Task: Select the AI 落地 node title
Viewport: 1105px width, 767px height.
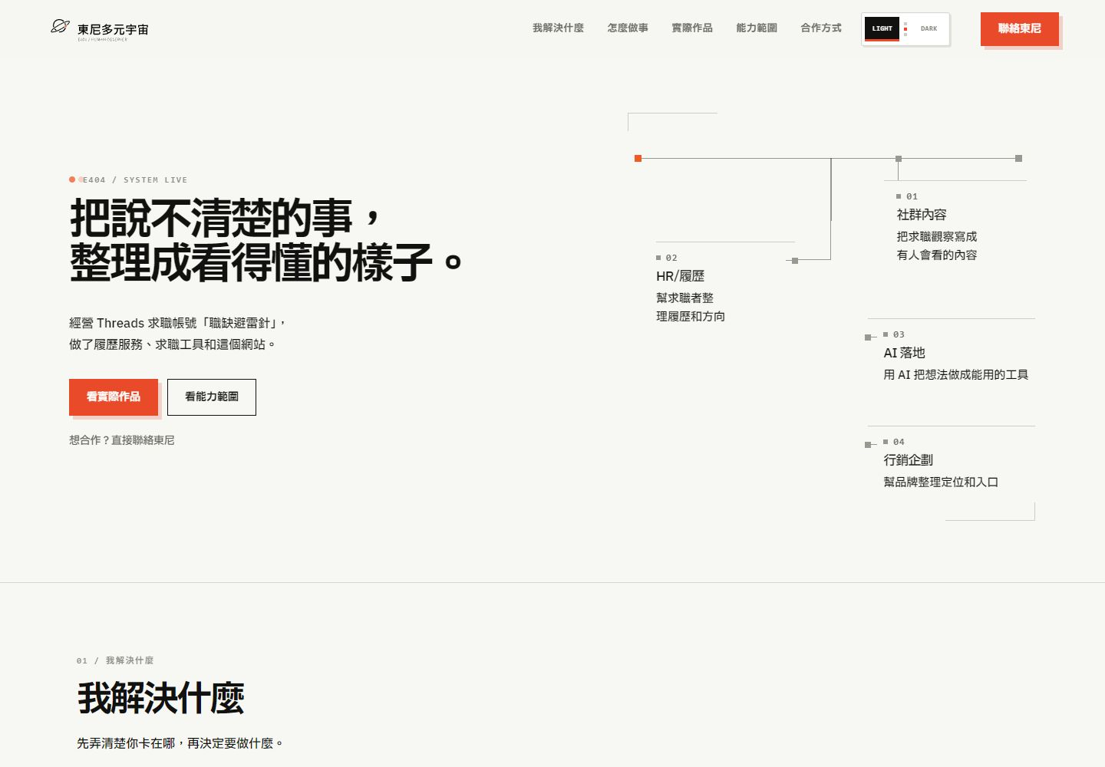Action: coord(904,353)
